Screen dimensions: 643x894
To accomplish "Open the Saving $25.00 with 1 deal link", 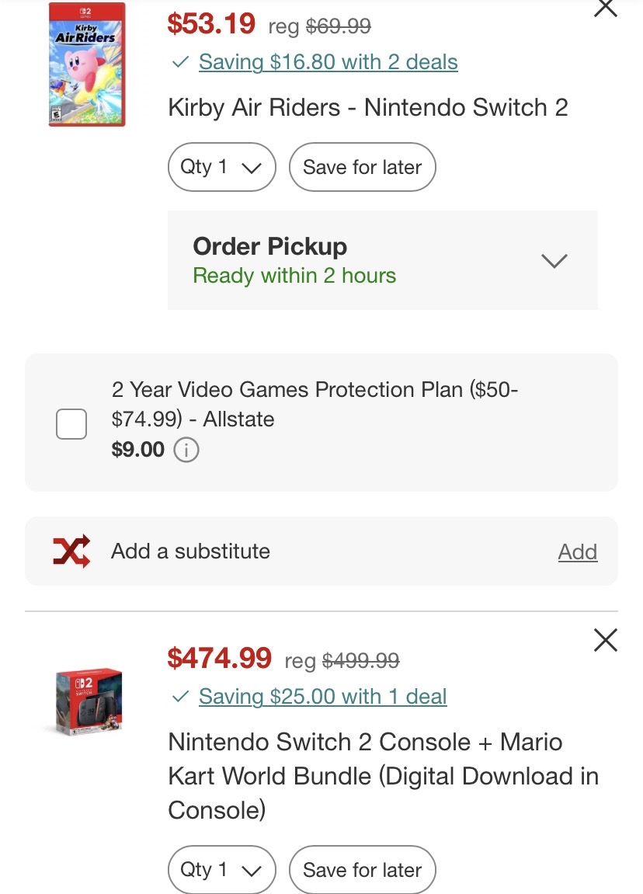I will pyautogui.click(x=322, y=697).
